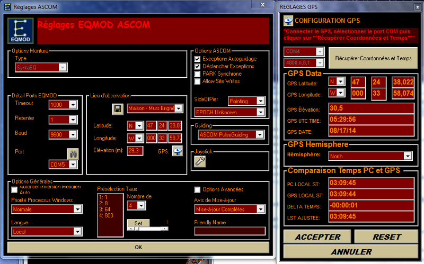The image size is (424, 264).
Task: Click the floppy disk save site icon
Action: 117,108
